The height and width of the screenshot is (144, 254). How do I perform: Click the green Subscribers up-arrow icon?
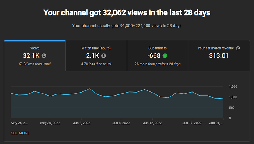pyautogui.click(x=165, y=56)
